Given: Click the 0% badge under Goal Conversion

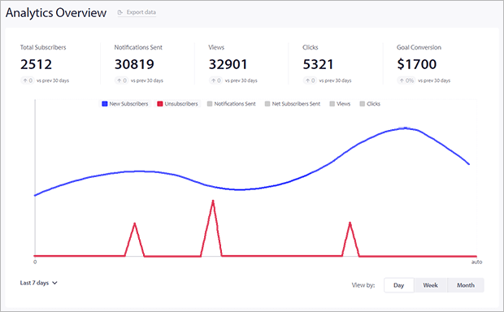Looking at the screenshot, I should point(406,80).
